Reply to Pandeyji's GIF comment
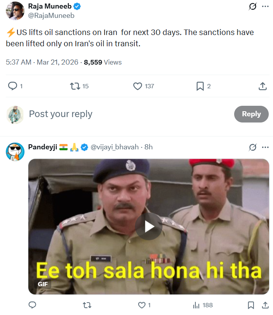Viewport: 273px width, 315px height. [33, 305]
